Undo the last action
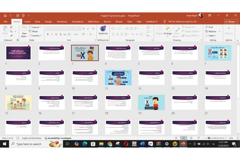 tap(10, 16)
